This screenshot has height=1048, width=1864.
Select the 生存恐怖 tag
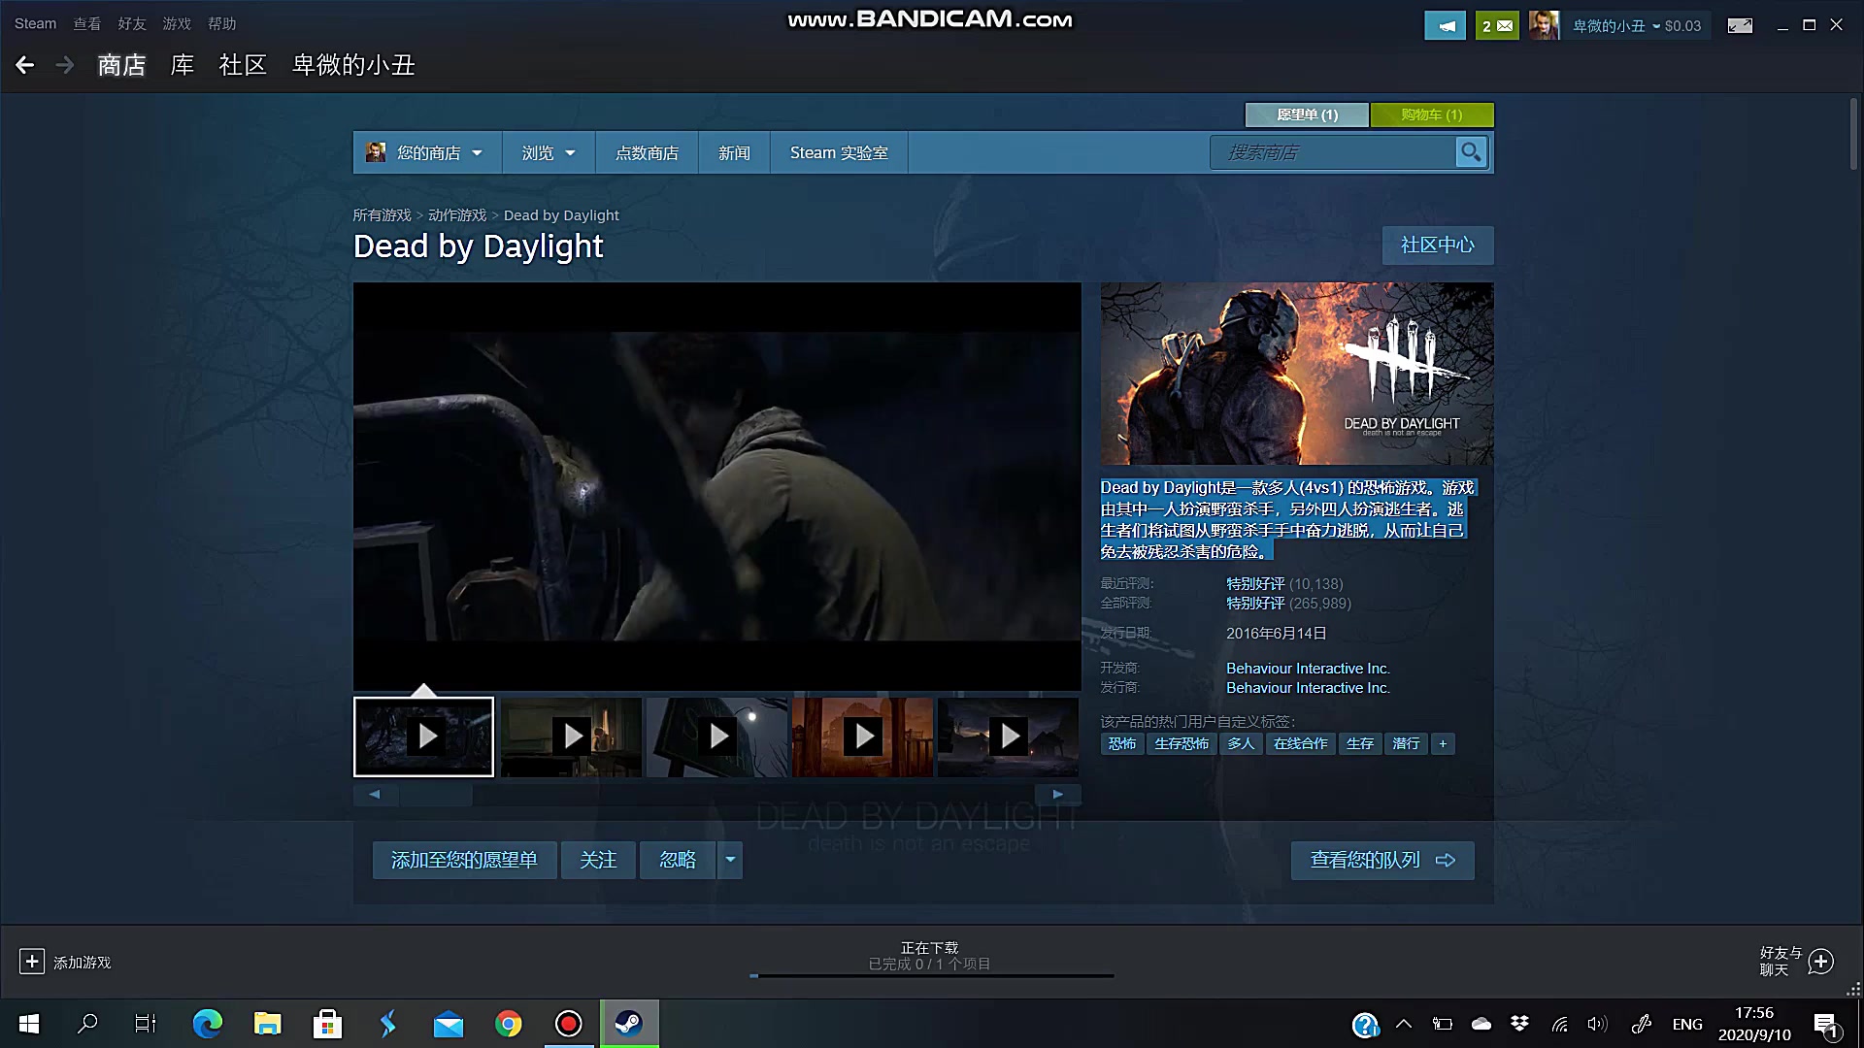(x=1182, y=743)
